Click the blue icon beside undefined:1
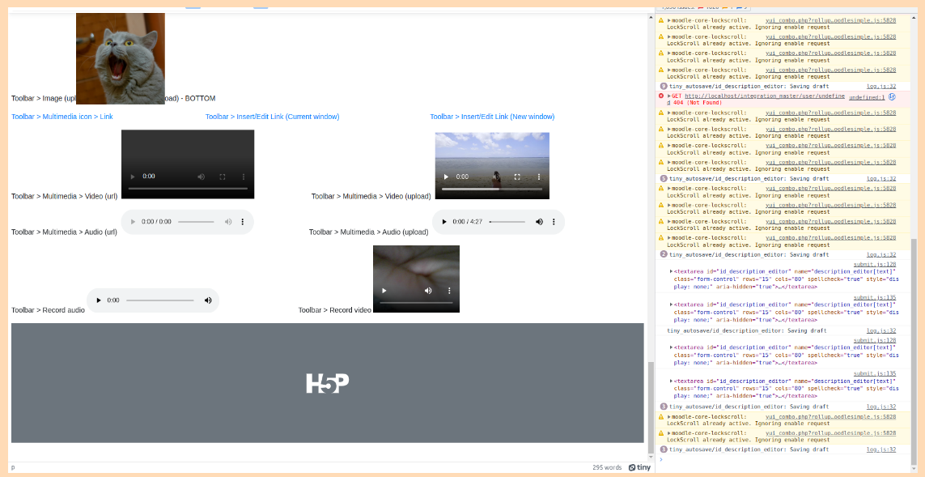 [892, 97]
